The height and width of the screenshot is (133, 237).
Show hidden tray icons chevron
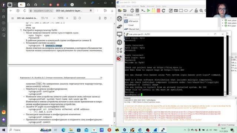(185, 130)
